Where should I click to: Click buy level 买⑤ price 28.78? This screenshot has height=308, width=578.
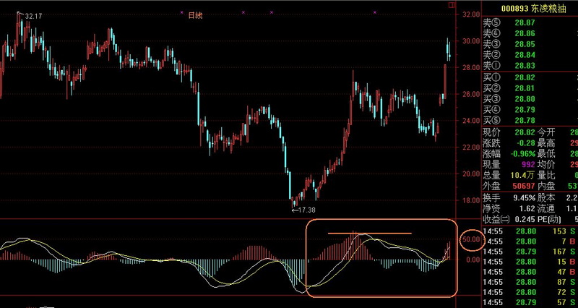(525, 119)
